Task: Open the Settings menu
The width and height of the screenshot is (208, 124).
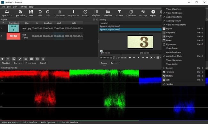Action: (23, 7)
